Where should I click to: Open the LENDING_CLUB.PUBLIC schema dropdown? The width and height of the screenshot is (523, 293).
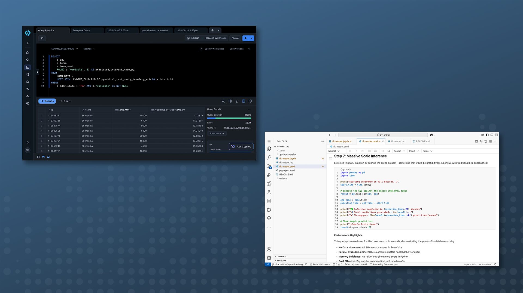tap(65, 49)
